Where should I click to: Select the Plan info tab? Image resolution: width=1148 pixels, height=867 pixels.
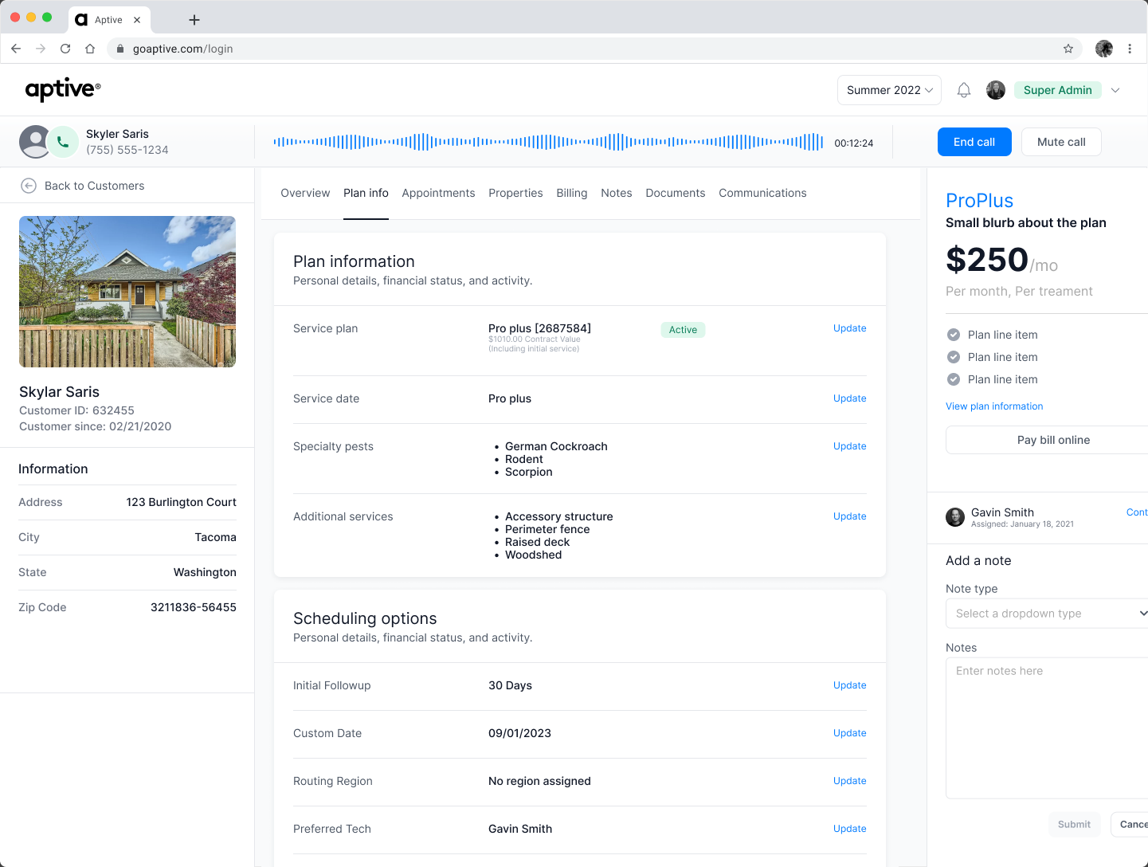366,193
